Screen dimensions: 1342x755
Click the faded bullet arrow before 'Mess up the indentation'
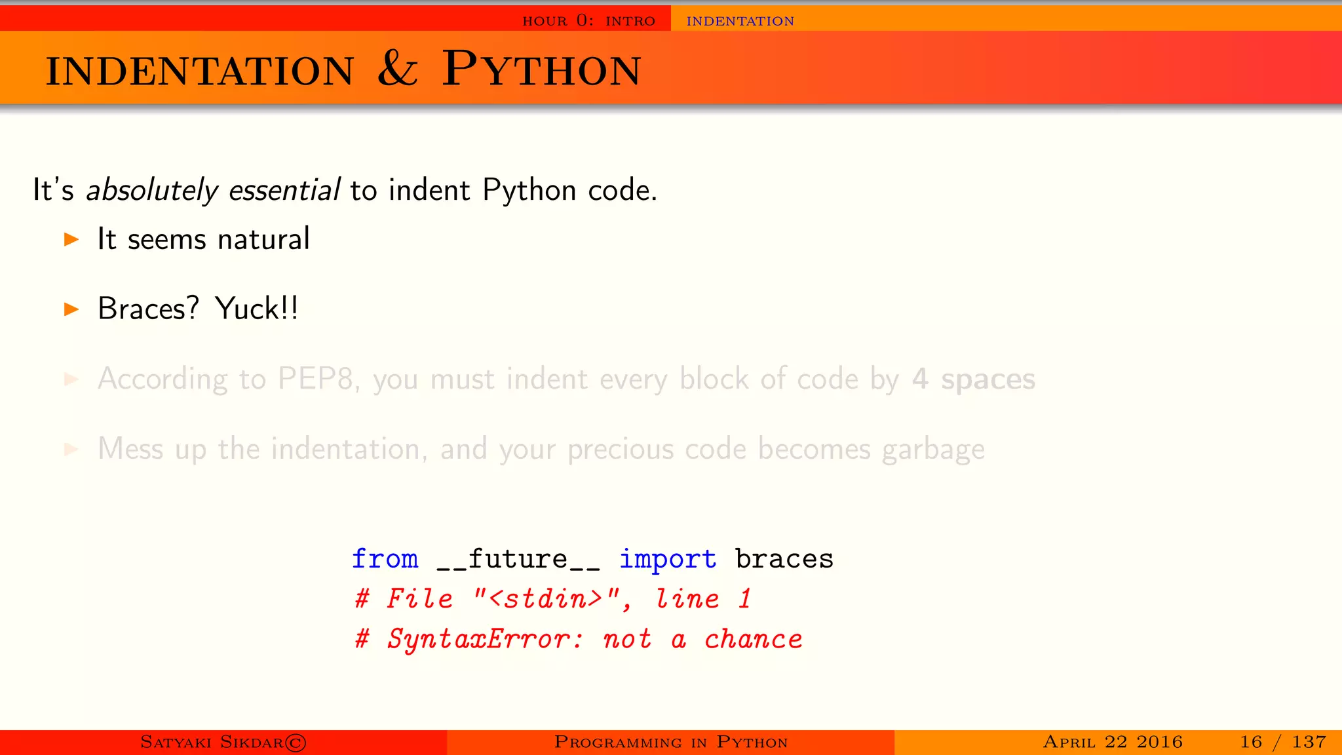pyautogui.click(x=71, y=449)
